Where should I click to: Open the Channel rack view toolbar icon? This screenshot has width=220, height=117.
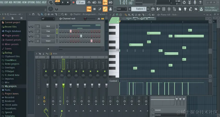[164, 9]
